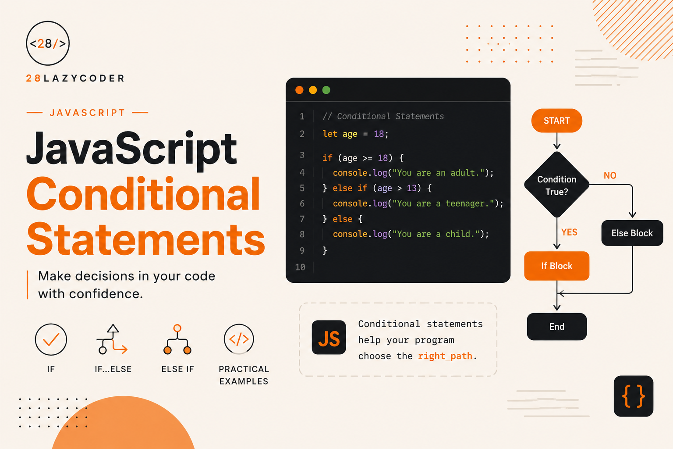Click the IF label under checkmark

(x=51, y=369)
